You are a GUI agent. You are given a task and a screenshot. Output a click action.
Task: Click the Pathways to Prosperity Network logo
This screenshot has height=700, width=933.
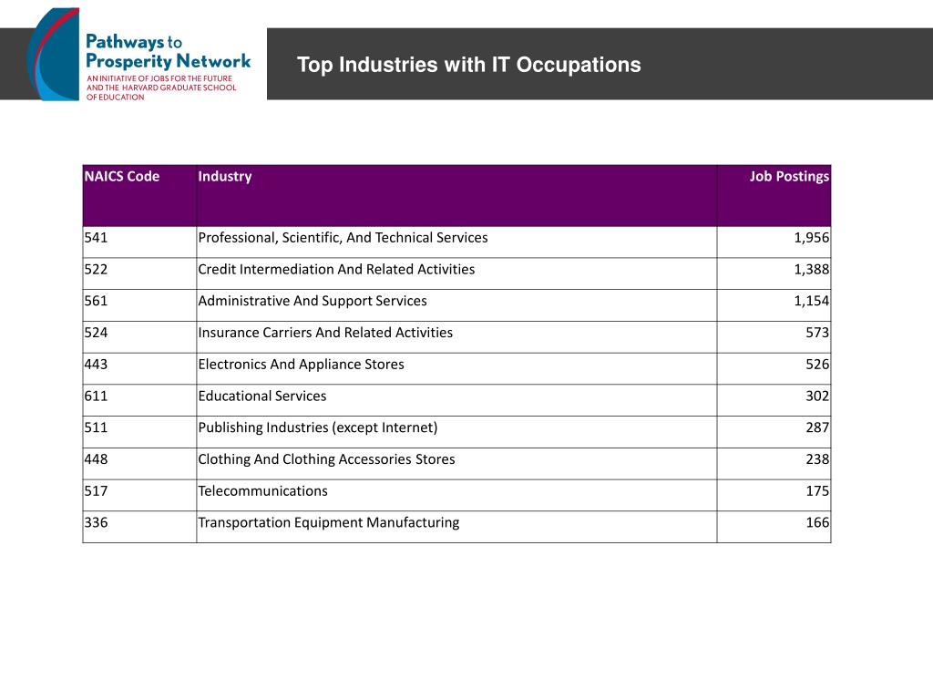coord(139,55)
